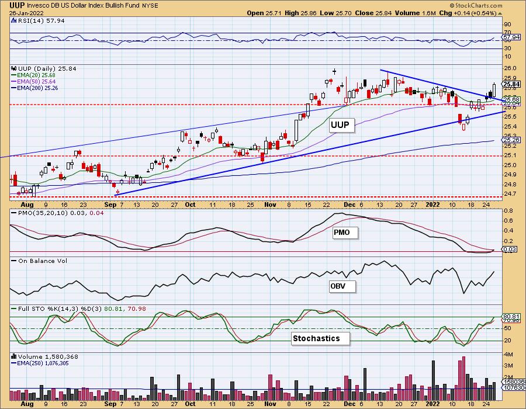Click the On Balance Vol panel label
This screenshot has width=526, height=409.
(x=43, y=261)
